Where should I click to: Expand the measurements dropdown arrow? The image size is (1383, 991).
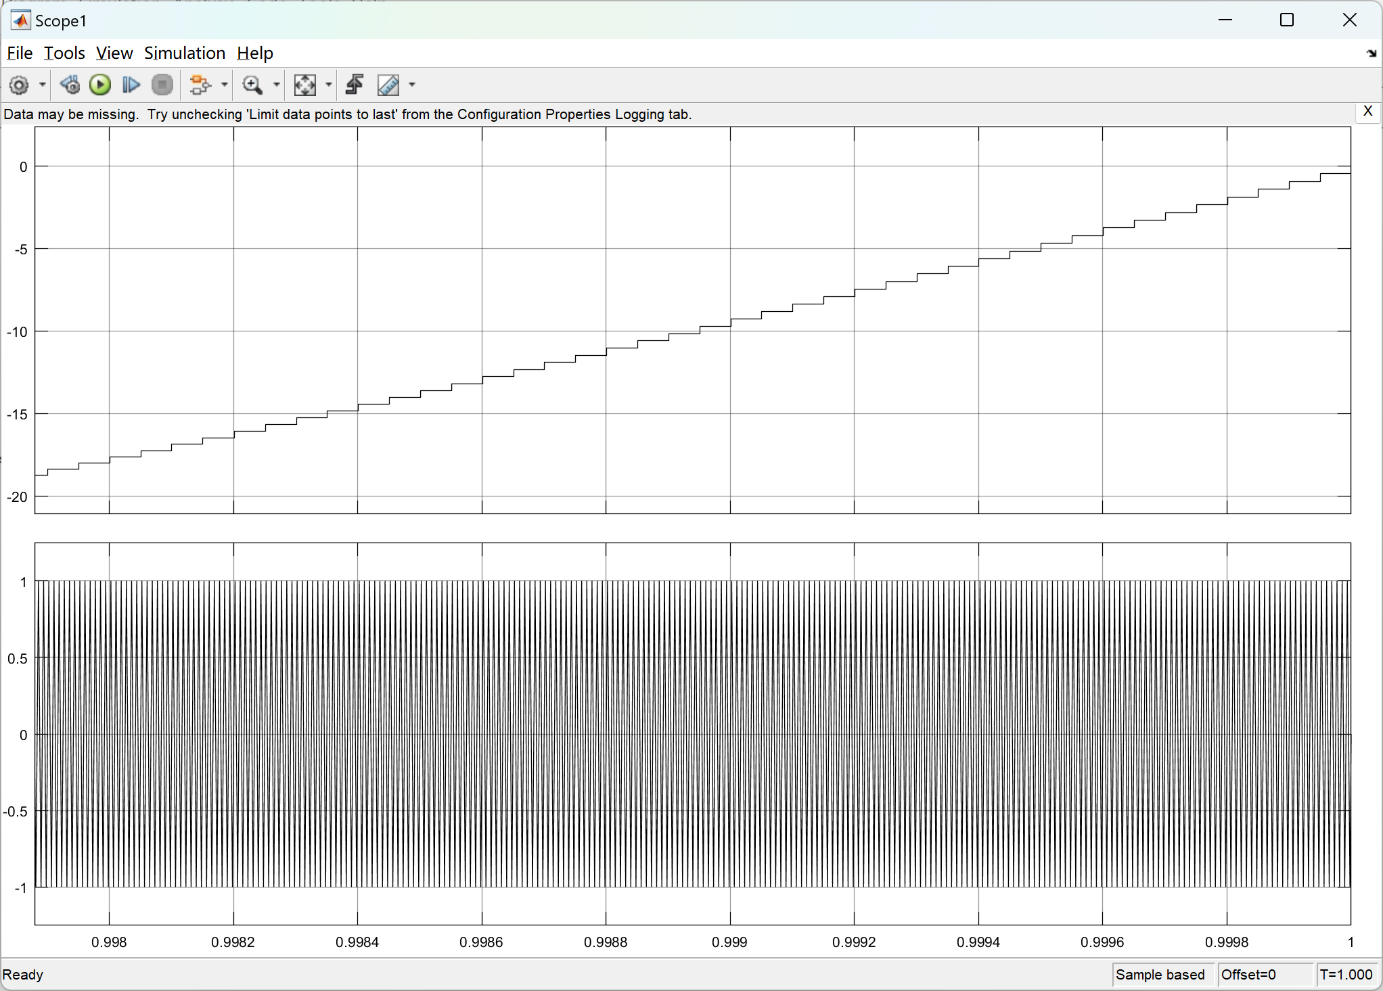[412, 85]
